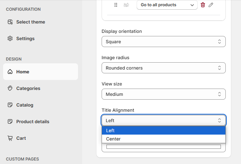The height and width of the screenshot is (164, 241).
Task: Open the Go to all products dropdown
Action: 167,5
